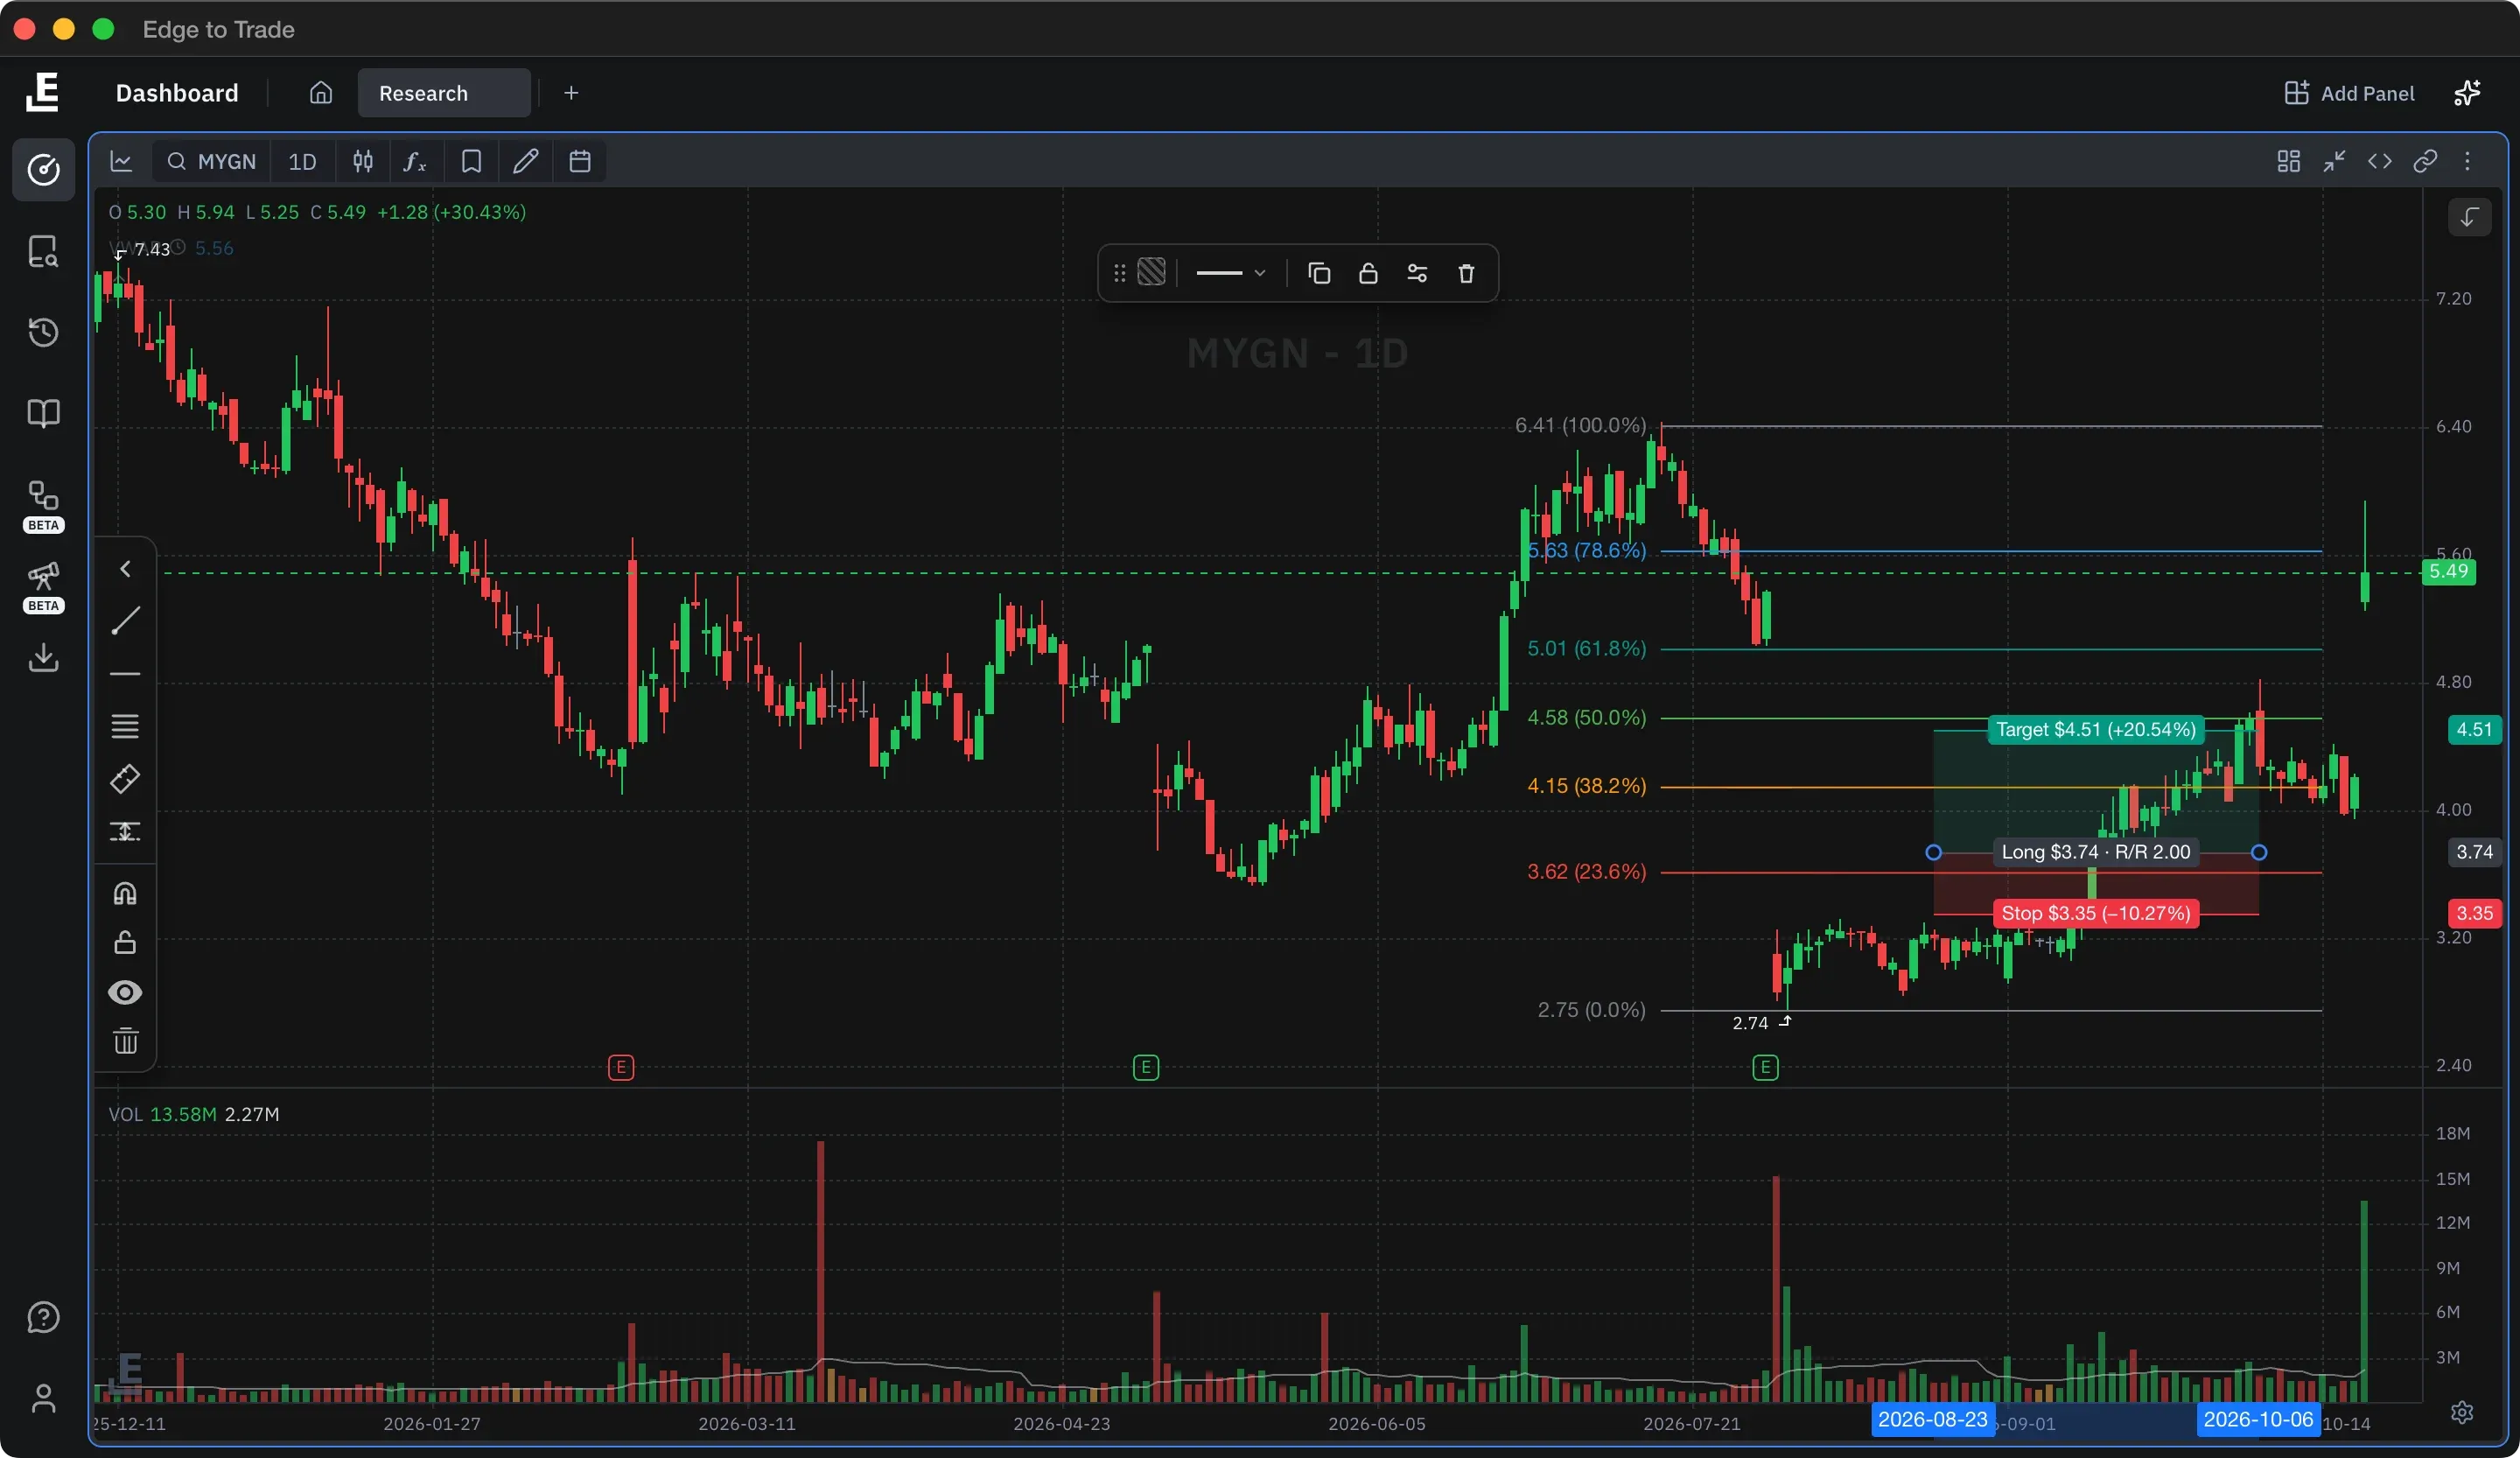The image size is (2520, 1458).
Task: Open Dashboard tab label
Action: (x=177, y=93)
